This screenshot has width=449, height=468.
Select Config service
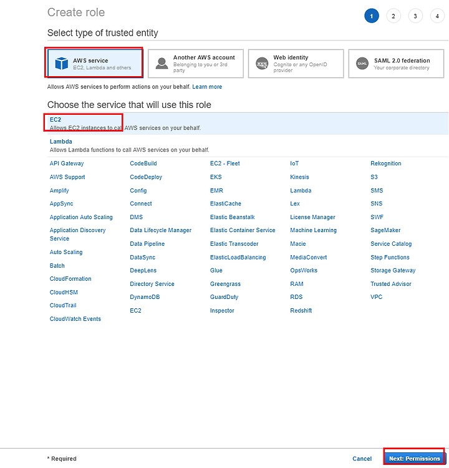pyautogui.click(x=138, y=190)
